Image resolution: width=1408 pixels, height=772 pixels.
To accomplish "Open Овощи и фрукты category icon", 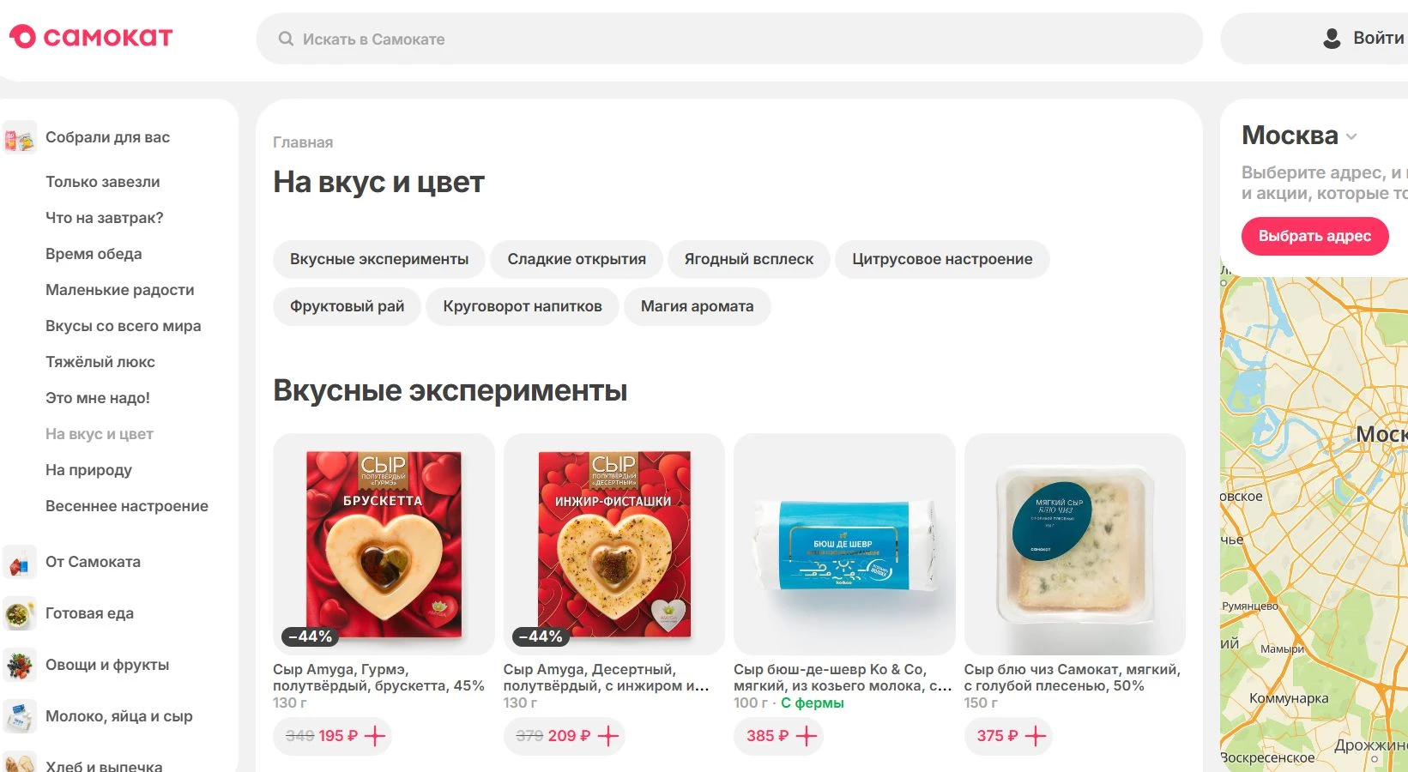I will [19, 665].
